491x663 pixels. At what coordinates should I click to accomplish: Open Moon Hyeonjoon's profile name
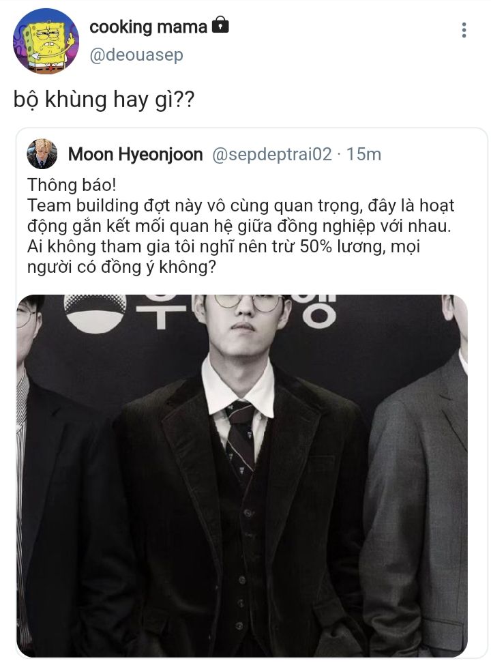135,154
